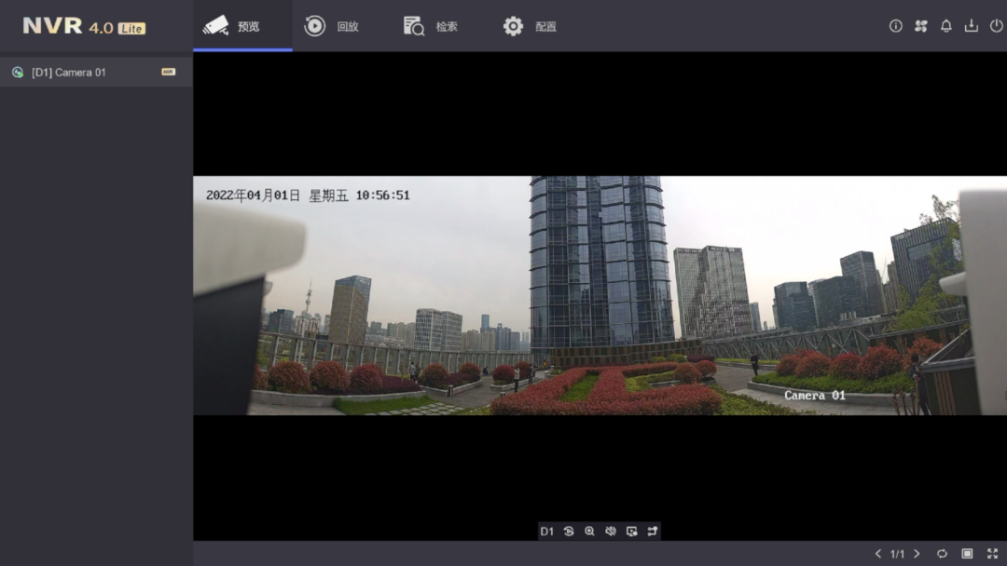The width and height of the screenshot is (1007, 566).
Task: Open system information via info icon
Action: (896, 26)
